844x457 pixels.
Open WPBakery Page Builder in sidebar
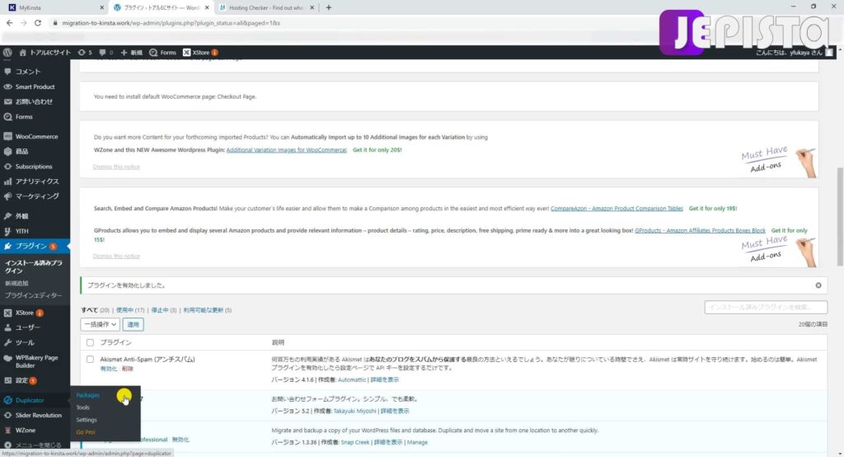pyautogui.click(x=35, y=361)
